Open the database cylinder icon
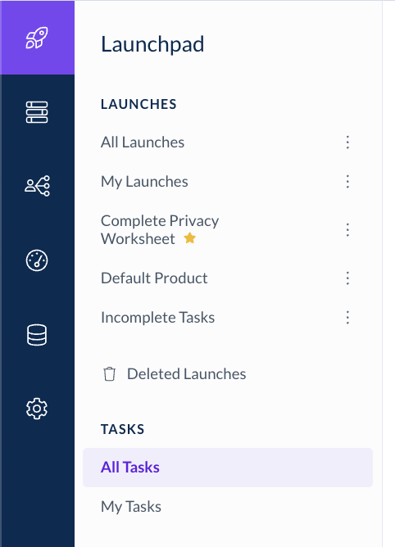The width and height of the screenshot is (395, 547). (37, 335)
